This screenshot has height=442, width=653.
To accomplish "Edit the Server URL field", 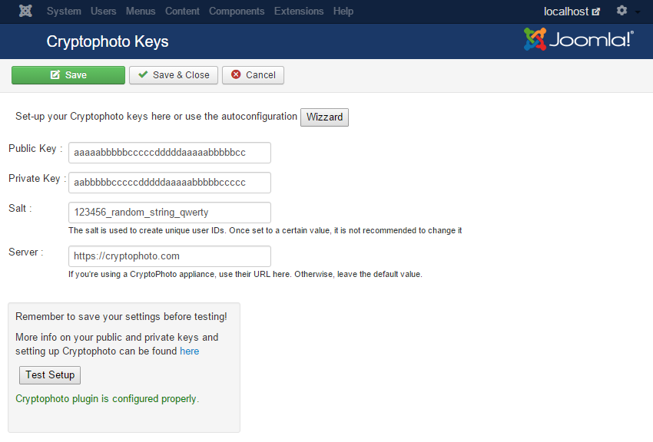I will point(170,256).
